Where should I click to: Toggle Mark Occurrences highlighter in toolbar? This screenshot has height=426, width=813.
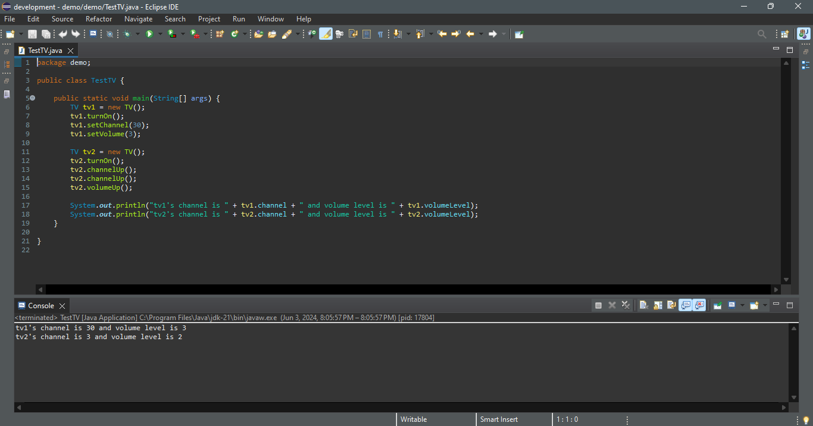[326, 34]
